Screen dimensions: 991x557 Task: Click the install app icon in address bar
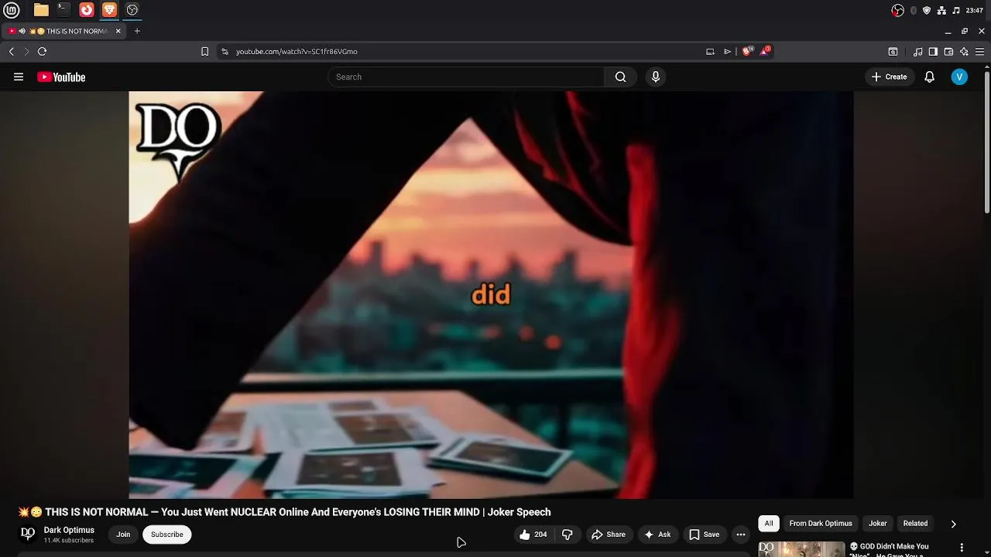pos(710,51)
